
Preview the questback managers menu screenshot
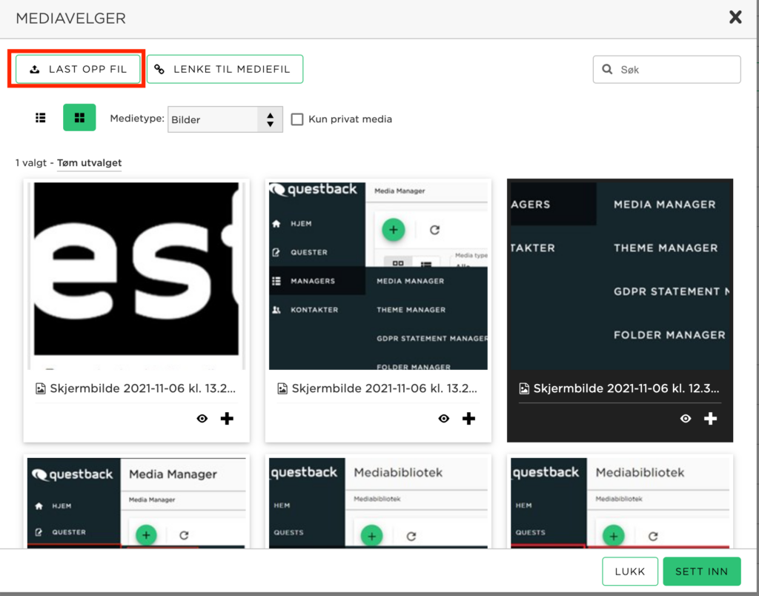click(x=444, y=418)
